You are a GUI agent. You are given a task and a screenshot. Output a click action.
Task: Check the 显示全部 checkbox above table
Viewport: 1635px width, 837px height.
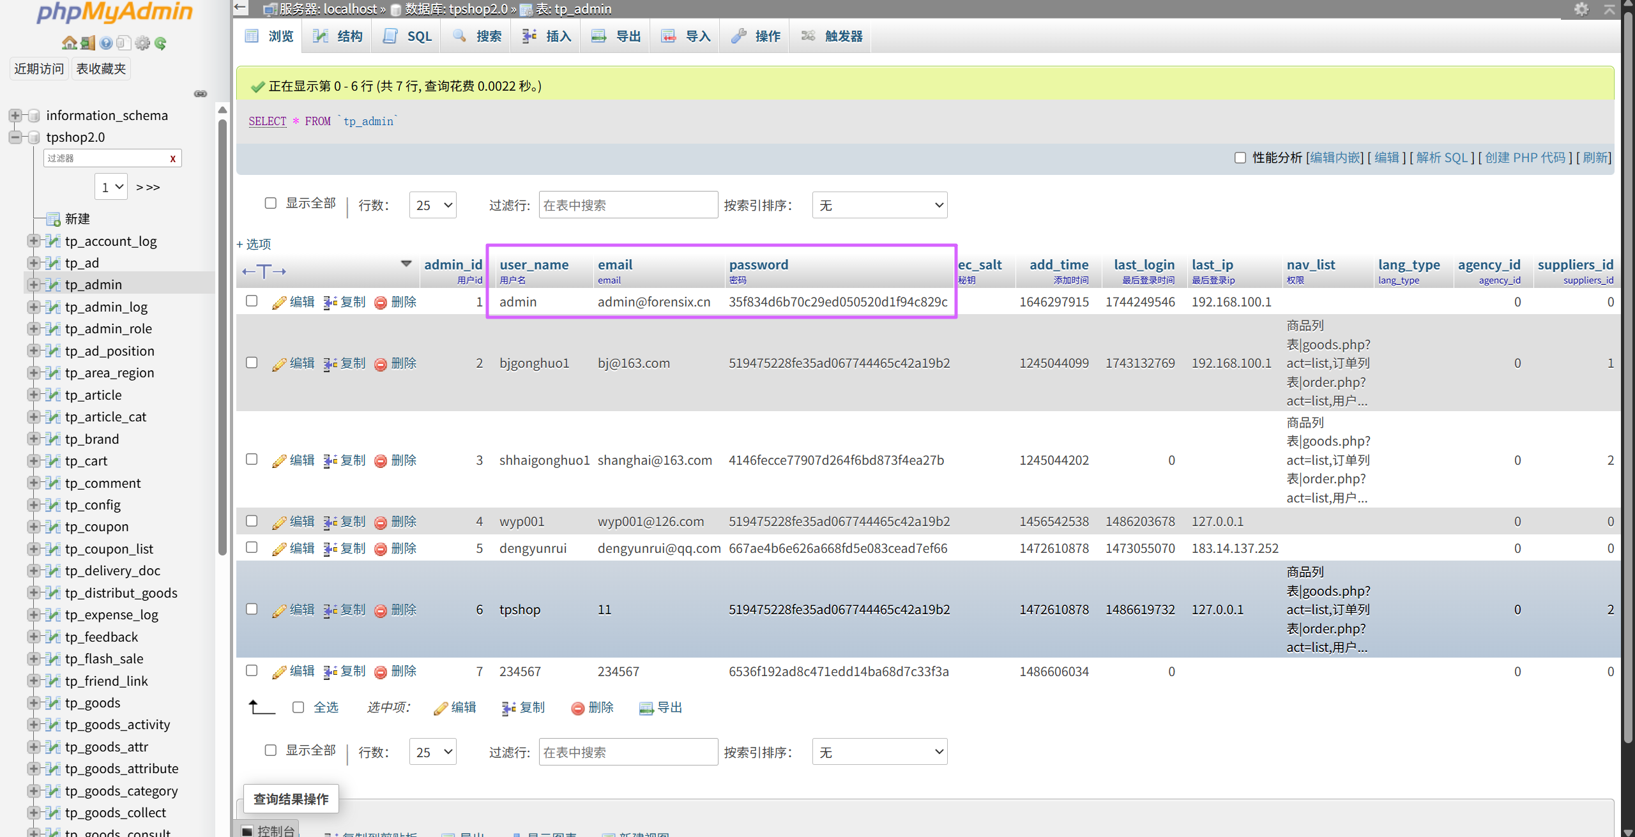click(x=271, y=203)
